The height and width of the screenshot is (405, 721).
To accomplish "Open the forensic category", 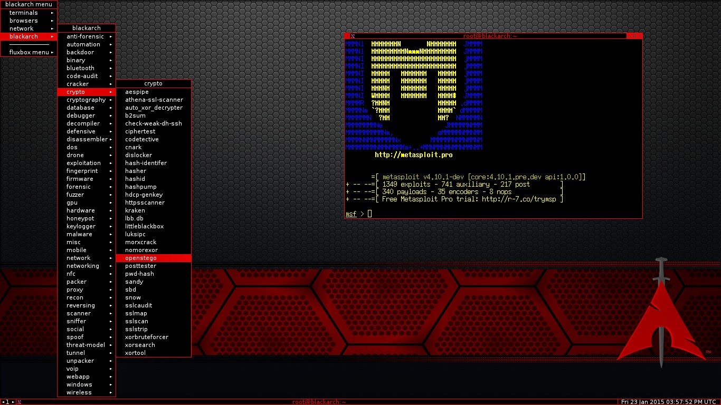I will click(87, 187).
